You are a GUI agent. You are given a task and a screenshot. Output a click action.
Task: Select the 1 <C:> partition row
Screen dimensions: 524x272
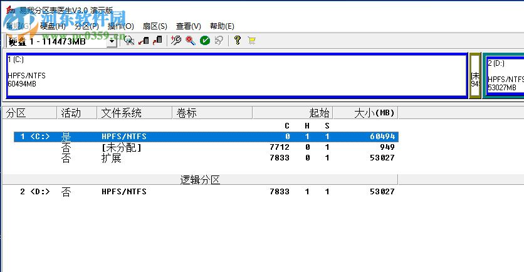tap(206, 137)
